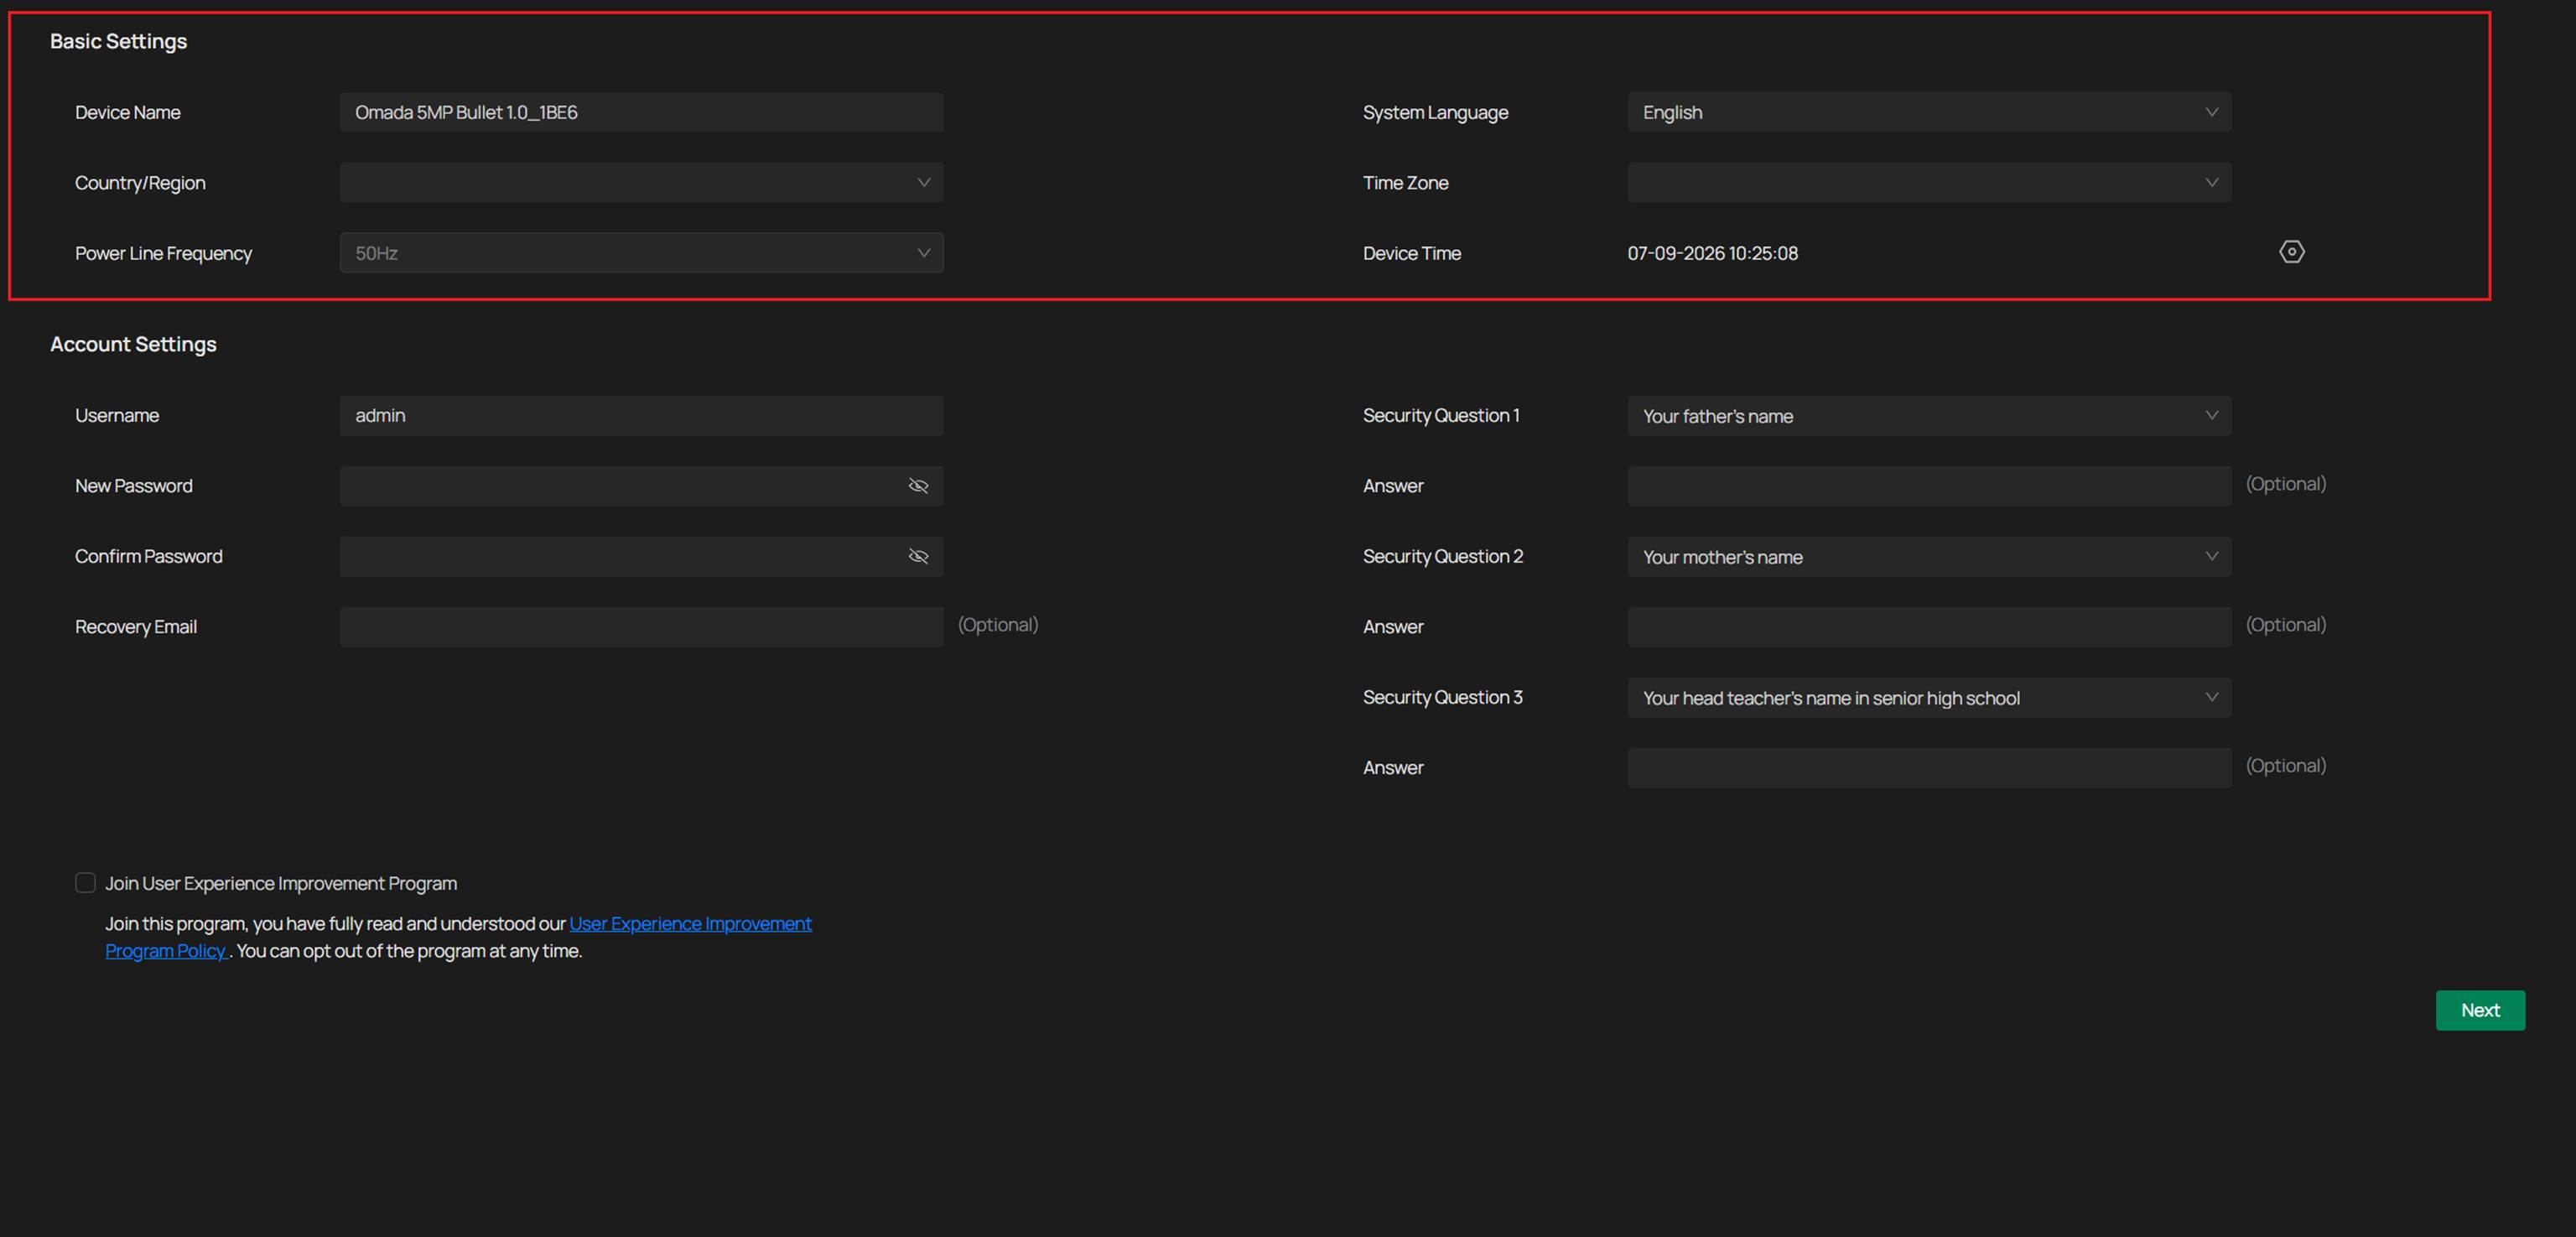Focus the Username field containing admin

pyautogui.click(x=641, y=416)
